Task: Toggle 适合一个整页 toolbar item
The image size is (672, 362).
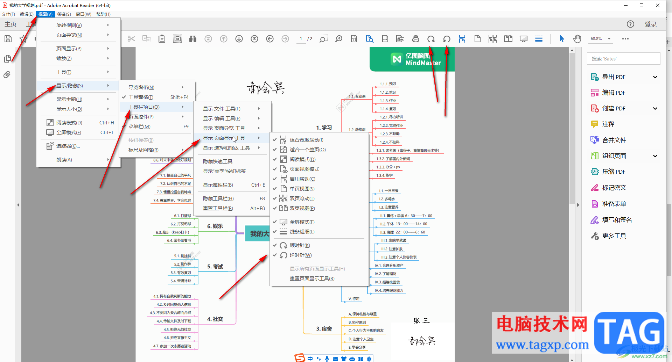Action: click(x=319, y=150)
